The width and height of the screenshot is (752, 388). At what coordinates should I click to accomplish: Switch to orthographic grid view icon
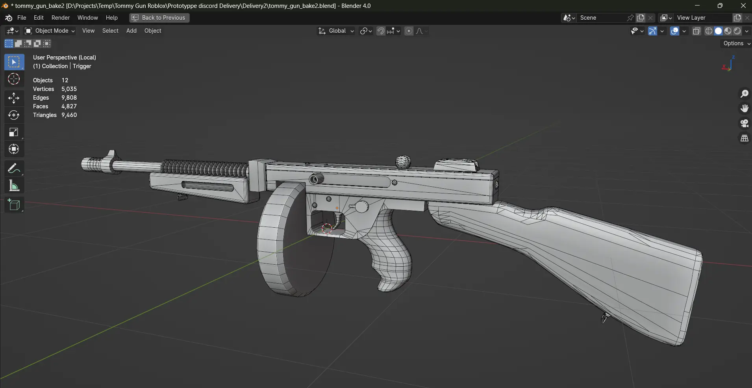pyautogui.click(x=744, y=139)
